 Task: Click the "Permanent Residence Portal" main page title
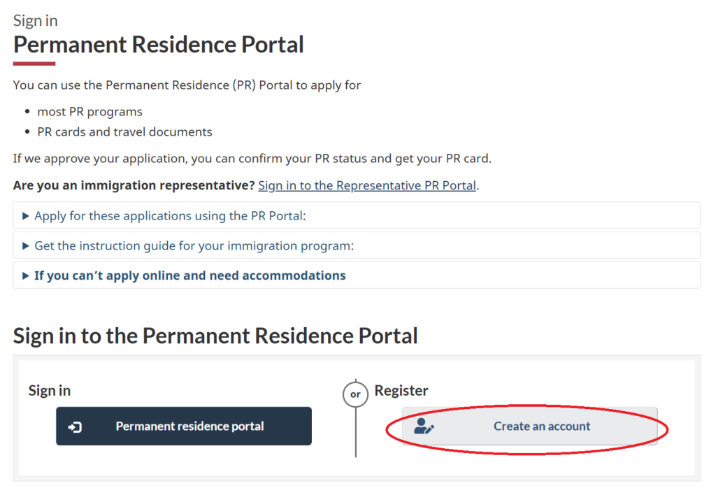tap(159, 45)
